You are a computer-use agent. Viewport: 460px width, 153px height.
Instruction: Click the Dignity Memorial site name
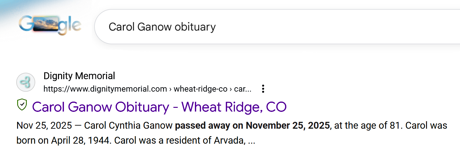click(x=79, y=76)
